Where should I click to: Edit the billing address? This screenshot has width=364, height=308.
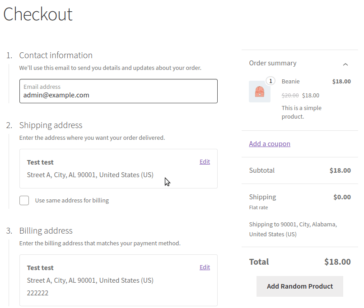click(205, 267)
